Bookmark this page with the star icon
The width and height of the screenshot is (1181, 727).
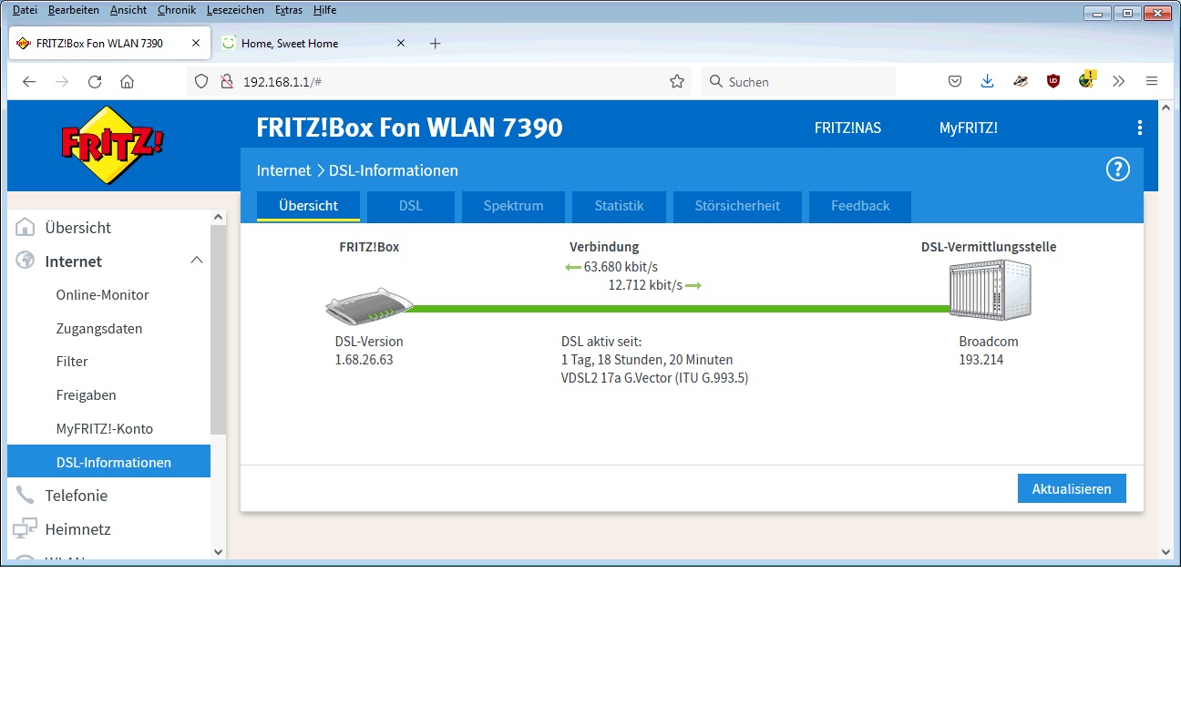coord(677,82)
